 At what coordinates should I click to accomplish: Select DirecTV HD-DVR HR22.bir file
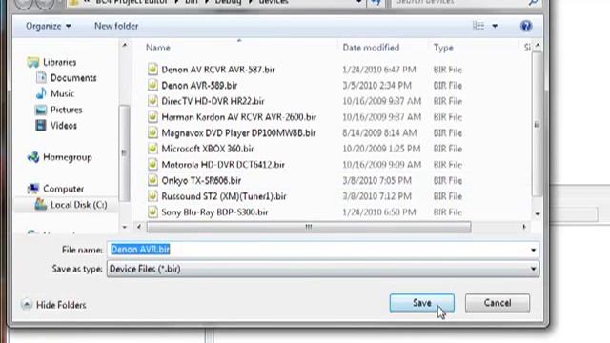[213, 101]
